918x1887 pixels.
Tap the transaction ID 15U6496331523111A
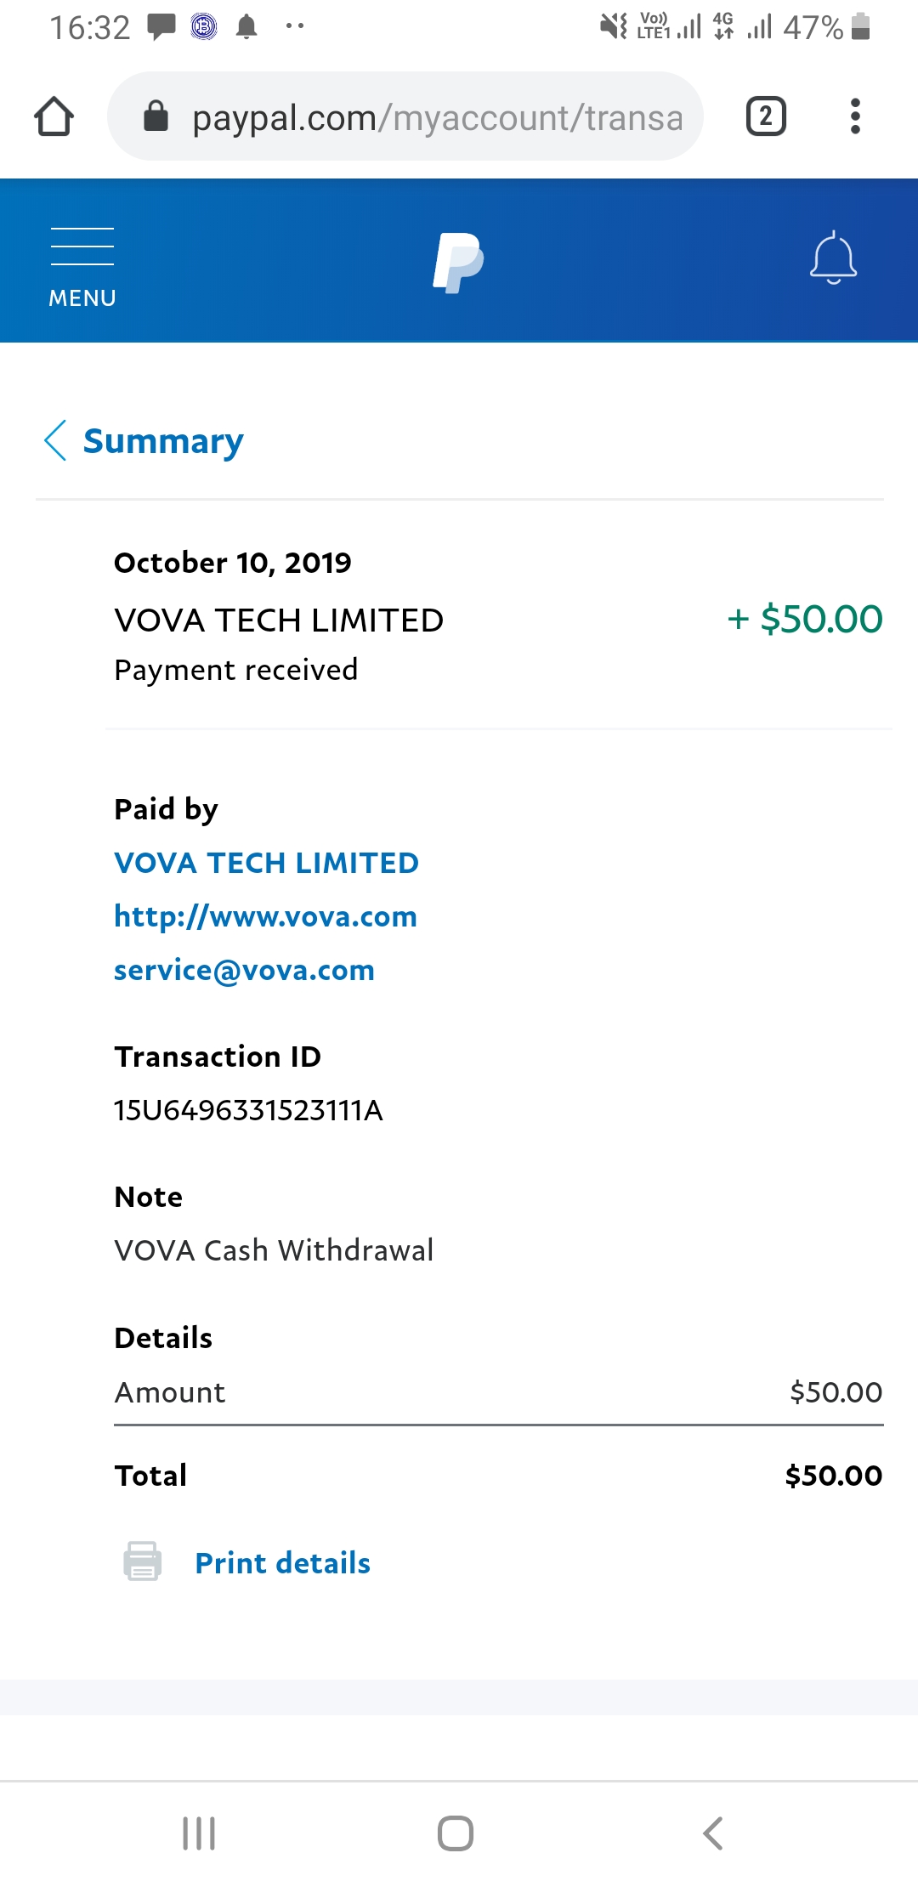pyautogui.click(x=248, y=1110)
